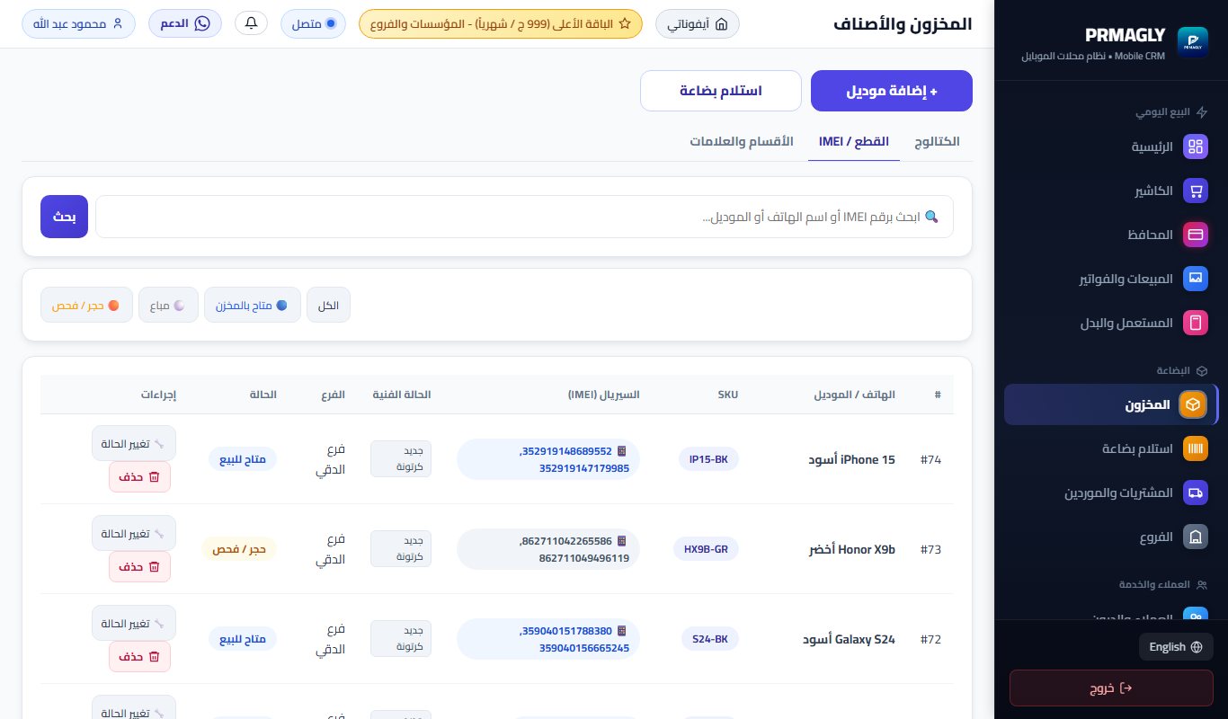Image resolution: width=1228 pixels, height=719 pixels.
Task: Change status for Honor X9b row
Action: [x=134, y=533]
